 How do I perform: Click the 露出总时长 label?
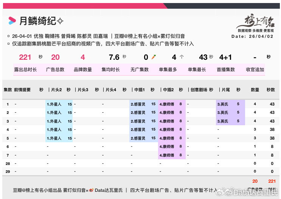point(25,70)
